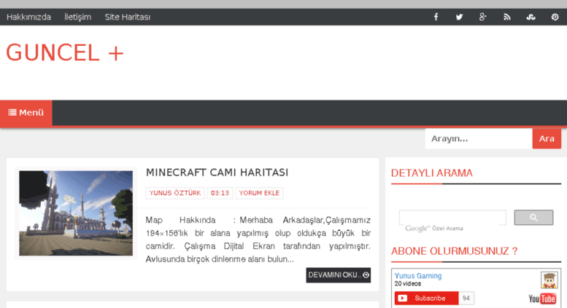Click the YORUM EKLE comment link

tap(259, 193)
